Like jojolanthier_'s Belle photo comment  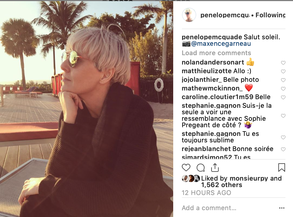click(283, 80)
